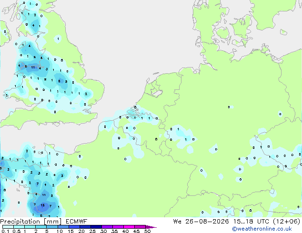Image resolution: width=302 pixels, height=233 pixels.
Task: Click the "Precipitation" title word
Action: [x=20, y=222]
